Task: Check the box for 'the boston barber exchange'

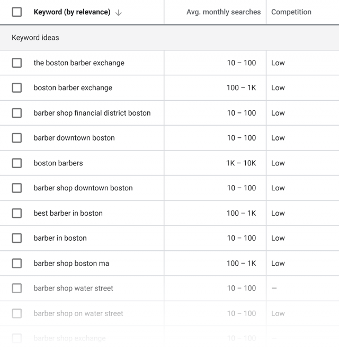Action: 17,63
